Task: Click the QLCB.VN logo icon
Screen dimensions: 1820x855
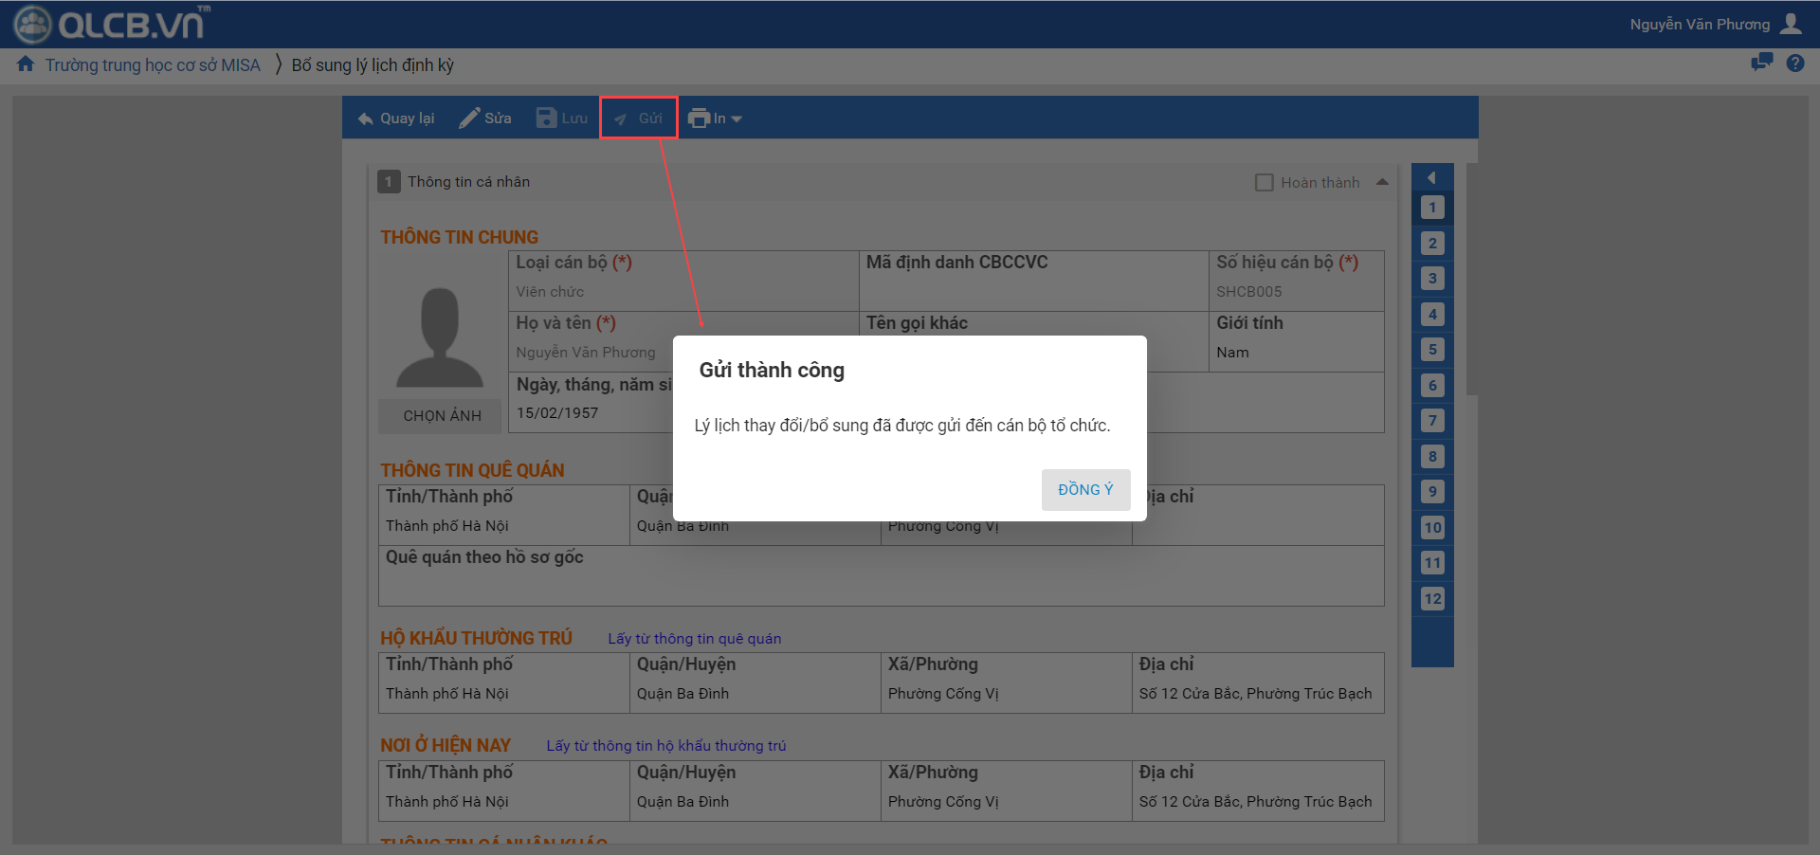Action: (x=32, y=25)
